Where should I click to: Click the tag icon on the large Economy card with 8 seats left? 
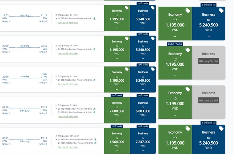188,50
